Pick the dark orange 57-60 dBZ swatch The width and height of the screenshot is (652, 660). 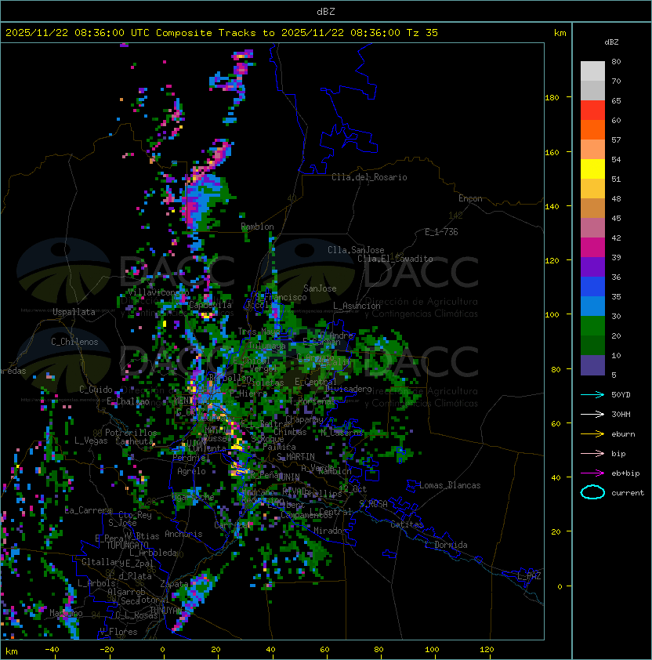click(592, 130)
